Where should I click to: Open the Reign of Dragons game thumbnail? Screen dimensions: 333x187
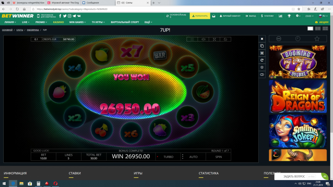click(x=298, y=96)
